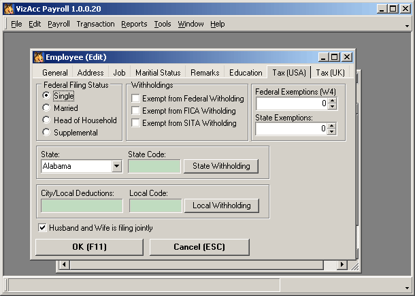Open the Tools menu
This screenshot has width=415, height=296.
163,24
